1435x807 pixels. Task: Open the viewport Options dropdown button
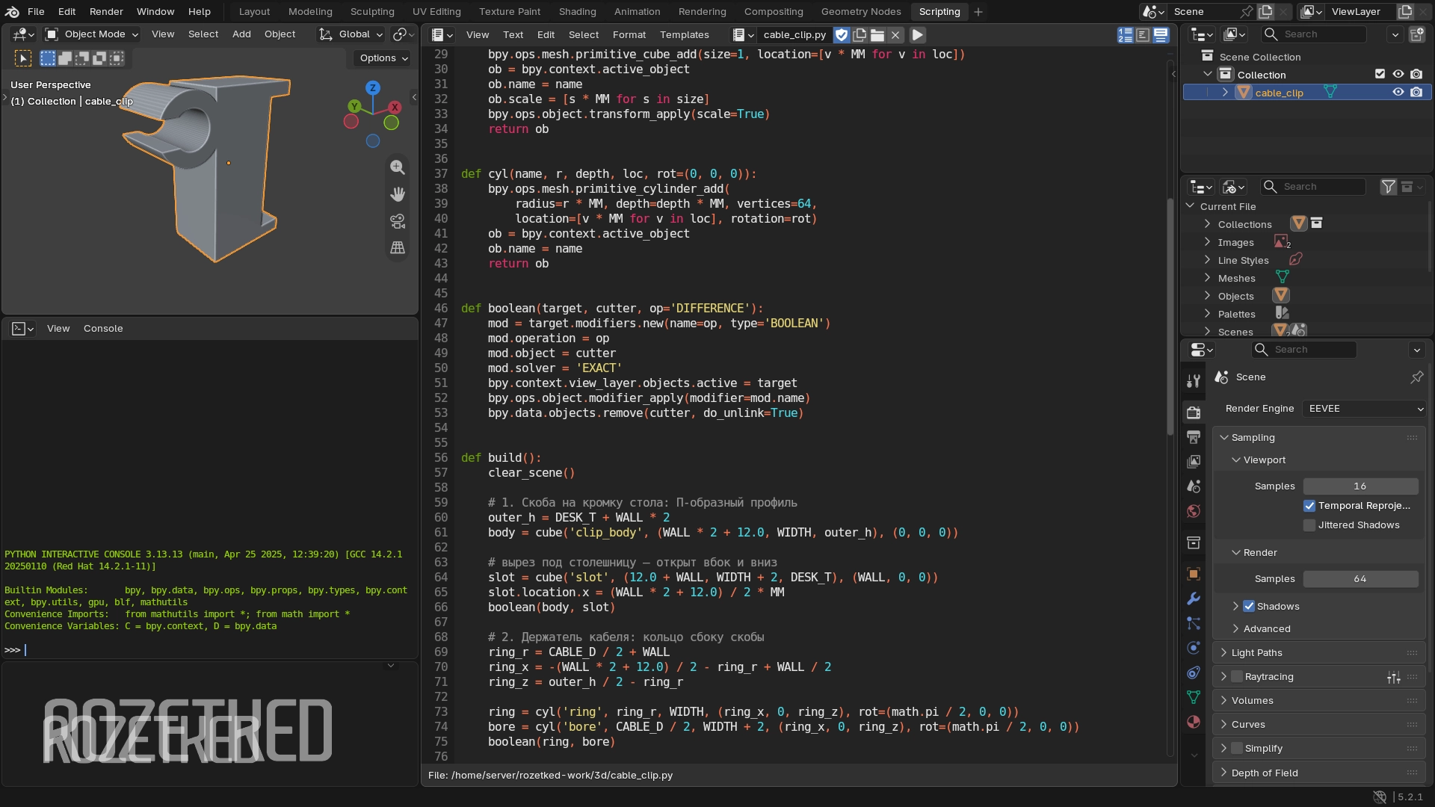383,58
